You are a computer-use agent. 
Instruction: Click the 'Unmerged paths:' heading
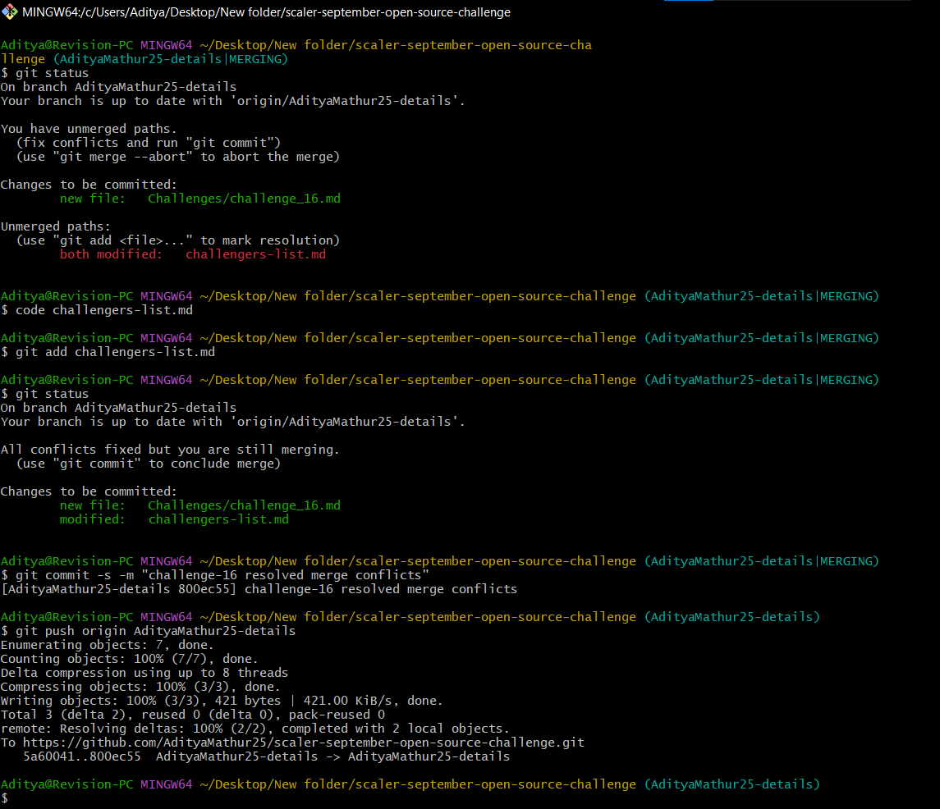click(x=56, y=226)
